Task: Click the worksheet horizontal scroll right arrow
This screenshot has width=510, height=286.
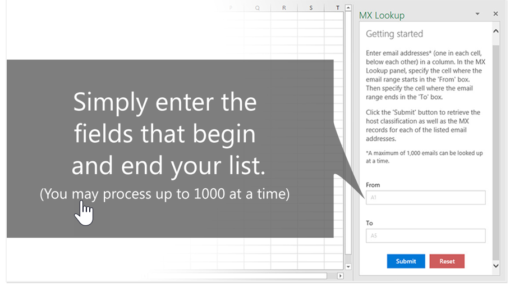Action: click(x=340, y=276)
